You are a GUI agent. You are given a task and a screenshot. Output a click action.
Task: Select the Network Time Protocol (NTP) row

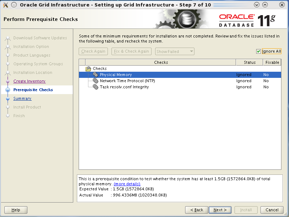coord(180,81)
